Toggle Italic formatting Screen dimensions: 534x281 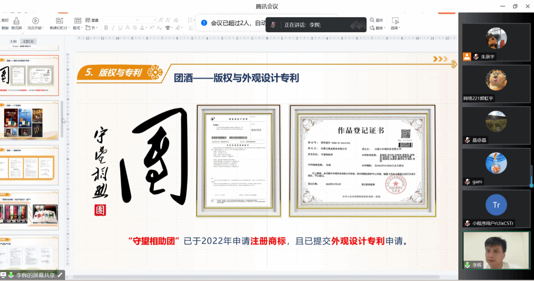113,28
